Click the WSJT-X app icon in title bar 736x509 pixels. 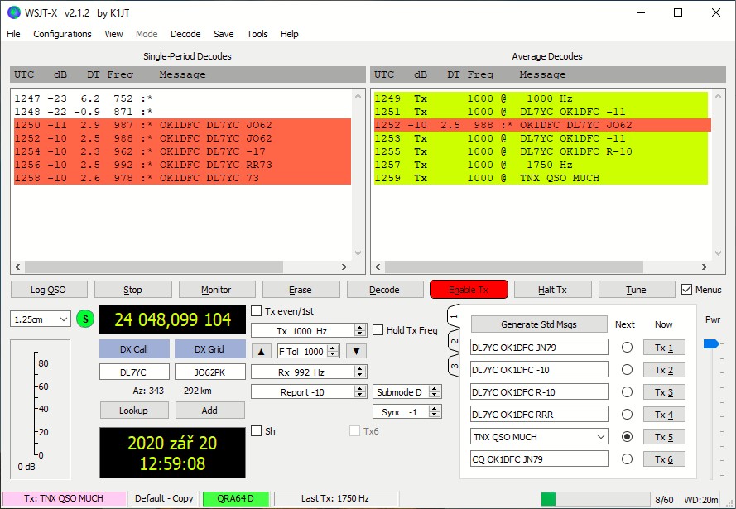coord(13,12)
